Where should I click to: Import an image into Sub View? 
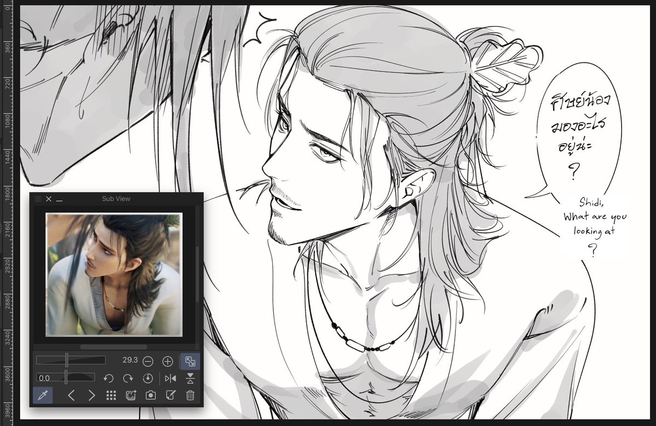click(131, 395)
